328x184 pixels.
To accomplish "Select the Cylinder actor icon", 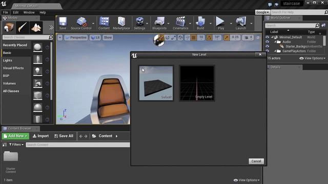I will click(37, 119).
